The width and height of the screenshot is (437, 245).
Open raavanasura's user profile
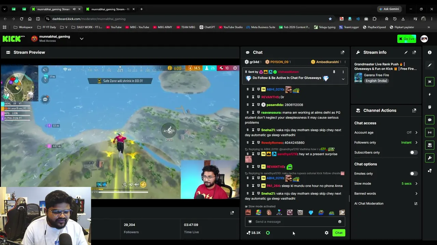click(271, 113)
